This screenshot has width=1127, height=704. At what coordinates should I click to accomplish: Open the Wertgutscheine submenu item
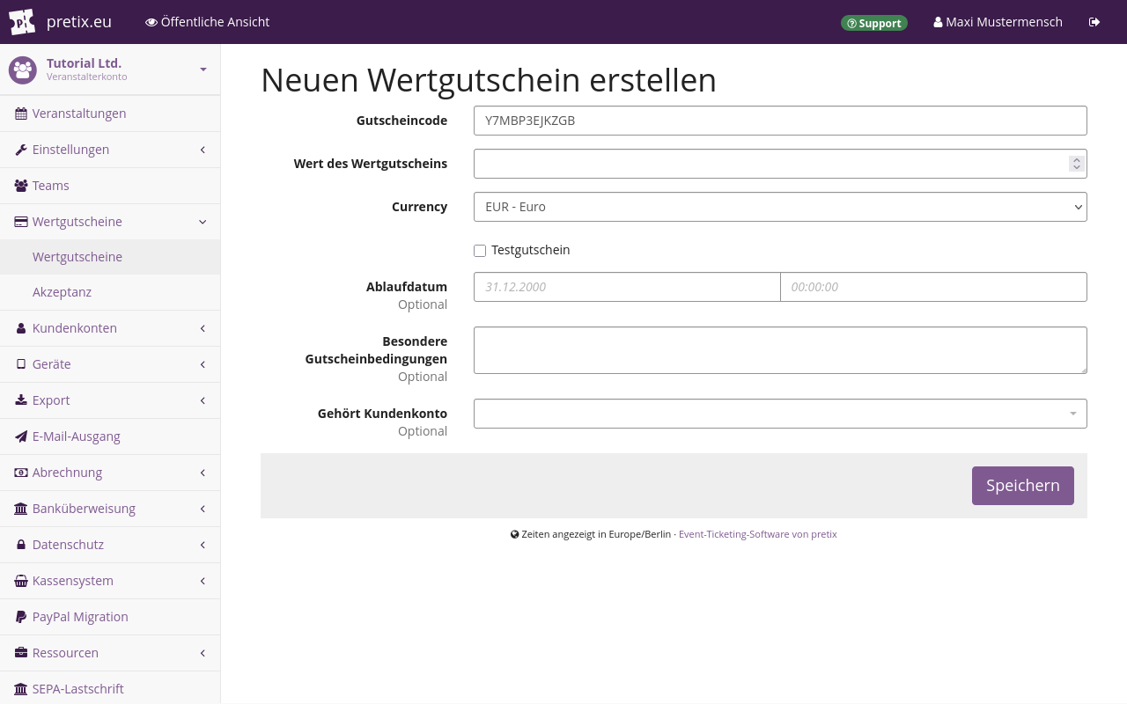click(110, 257)
